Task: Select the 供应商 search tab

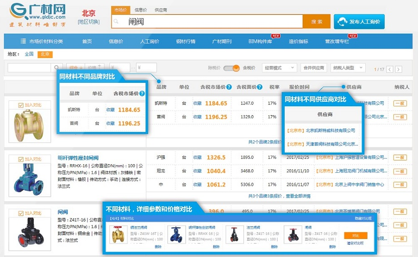Action: click(161, 10)
